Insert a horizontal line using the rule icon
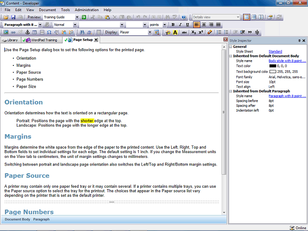 coord(42,32)
